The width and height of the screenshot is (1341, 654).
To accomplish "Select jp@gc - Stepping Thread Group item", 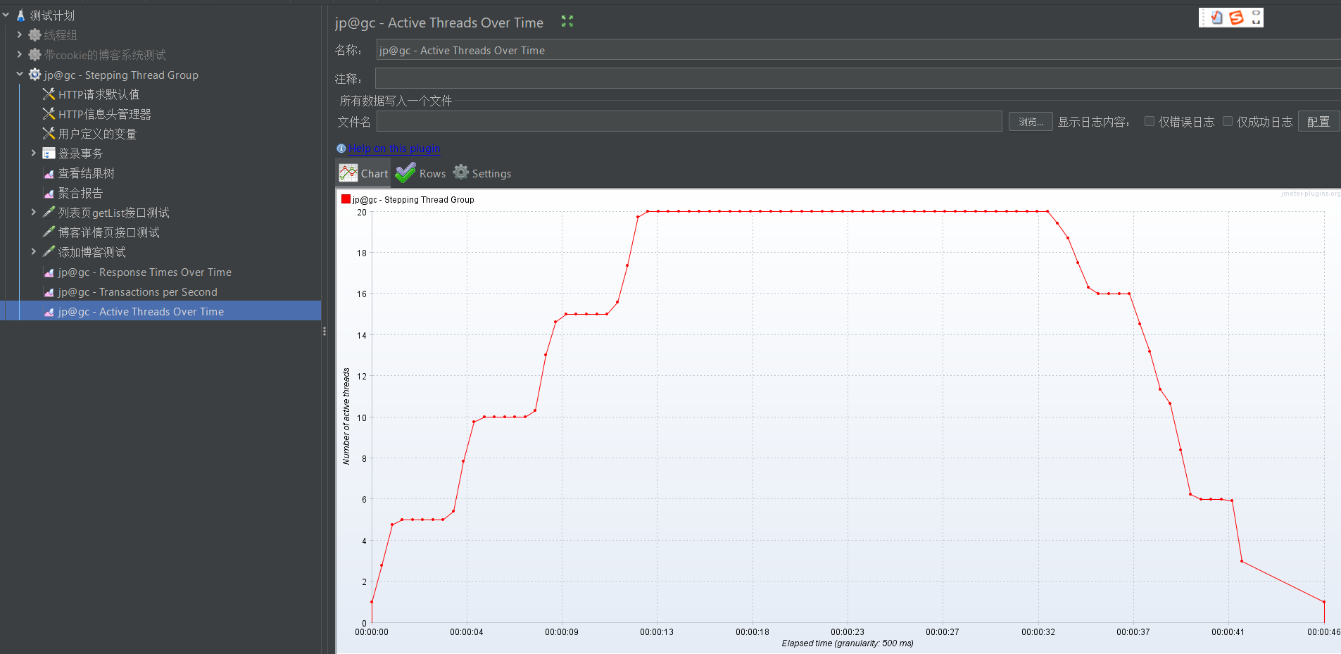I will pos(121,75).
